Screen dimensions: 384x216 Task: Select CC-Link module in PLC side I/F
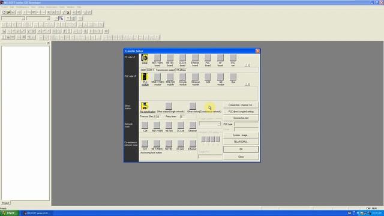pos(182,77)
